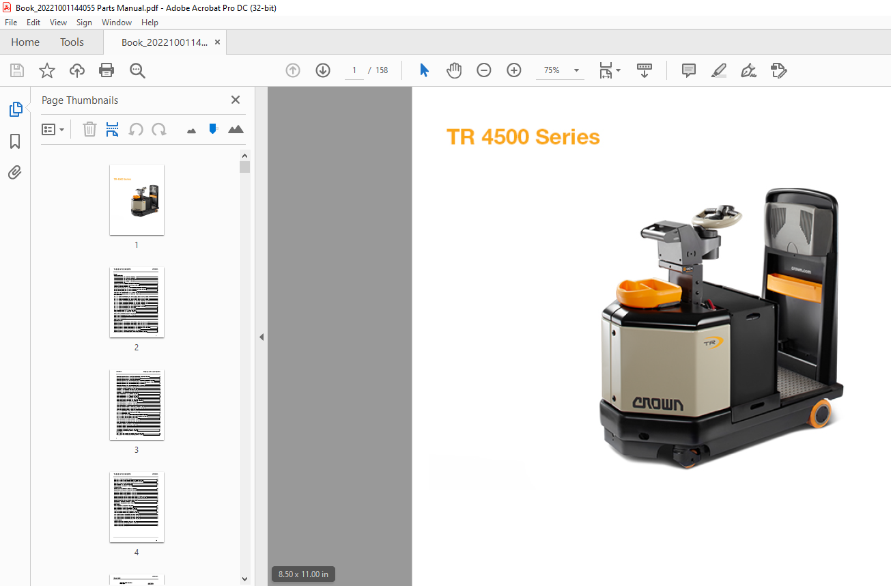Collapse the navigation pane with left arrow
The width and height of the screenshot is (891, 586).
point(261,337)
